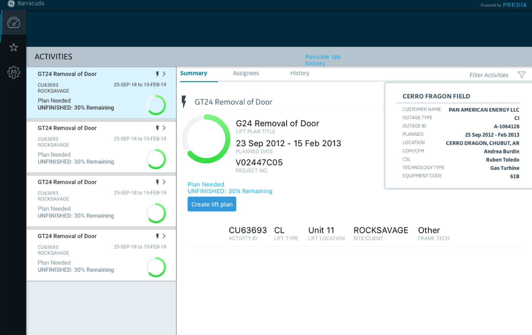This screenshot has height=335, width=532.
Task: Expand the third activity card chevron
Action: click(x=164, y=182)
